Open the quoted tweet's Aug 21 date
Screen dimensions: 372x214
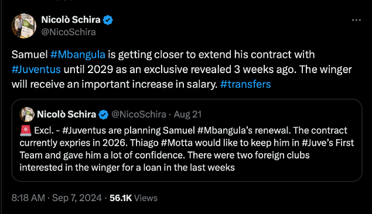pyautogui.click(x=187, y=115)
